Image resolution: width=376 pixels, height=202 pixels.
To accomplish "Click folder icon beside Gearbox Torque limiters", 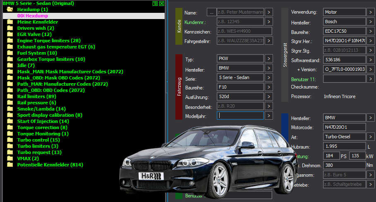I will point(10,59).
